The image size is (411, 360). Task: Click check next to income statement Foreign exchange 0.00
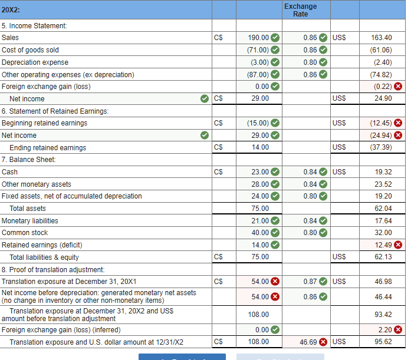pos(275,87)
